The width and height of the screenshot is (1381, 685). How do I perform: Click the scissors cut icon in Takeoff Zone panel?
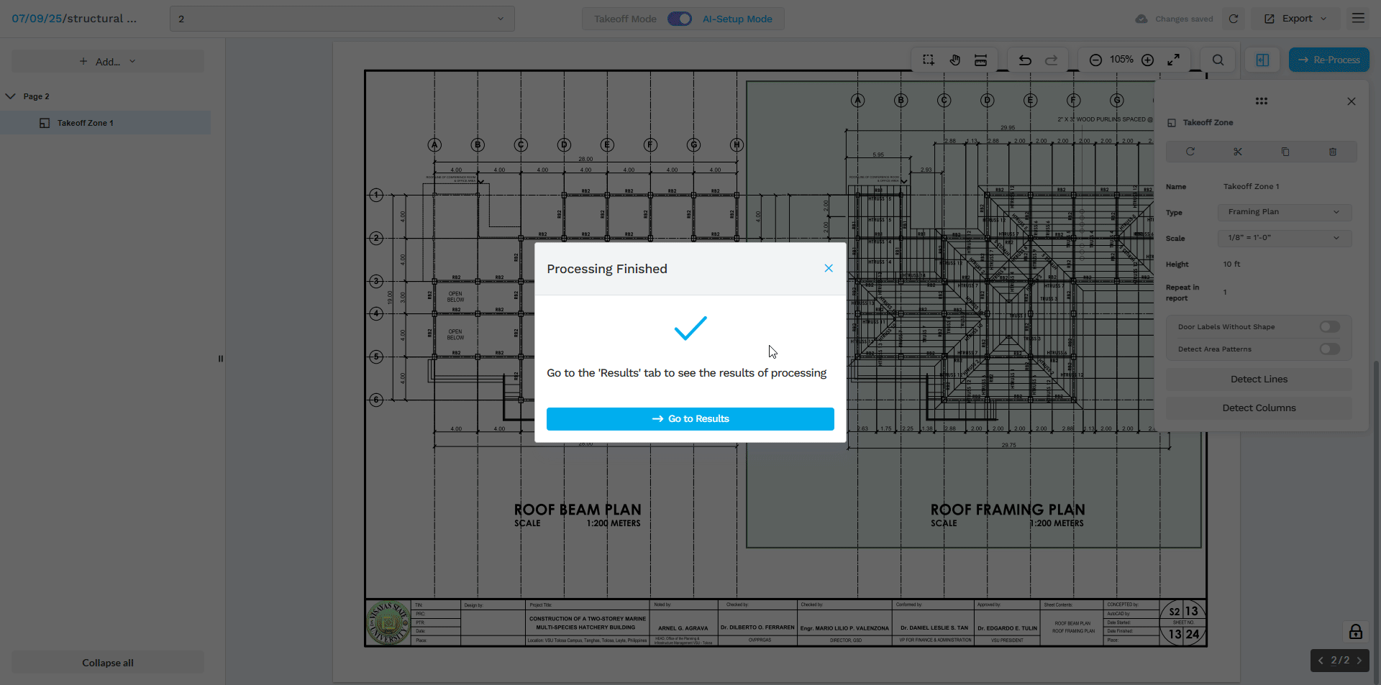click(1237, 152)
